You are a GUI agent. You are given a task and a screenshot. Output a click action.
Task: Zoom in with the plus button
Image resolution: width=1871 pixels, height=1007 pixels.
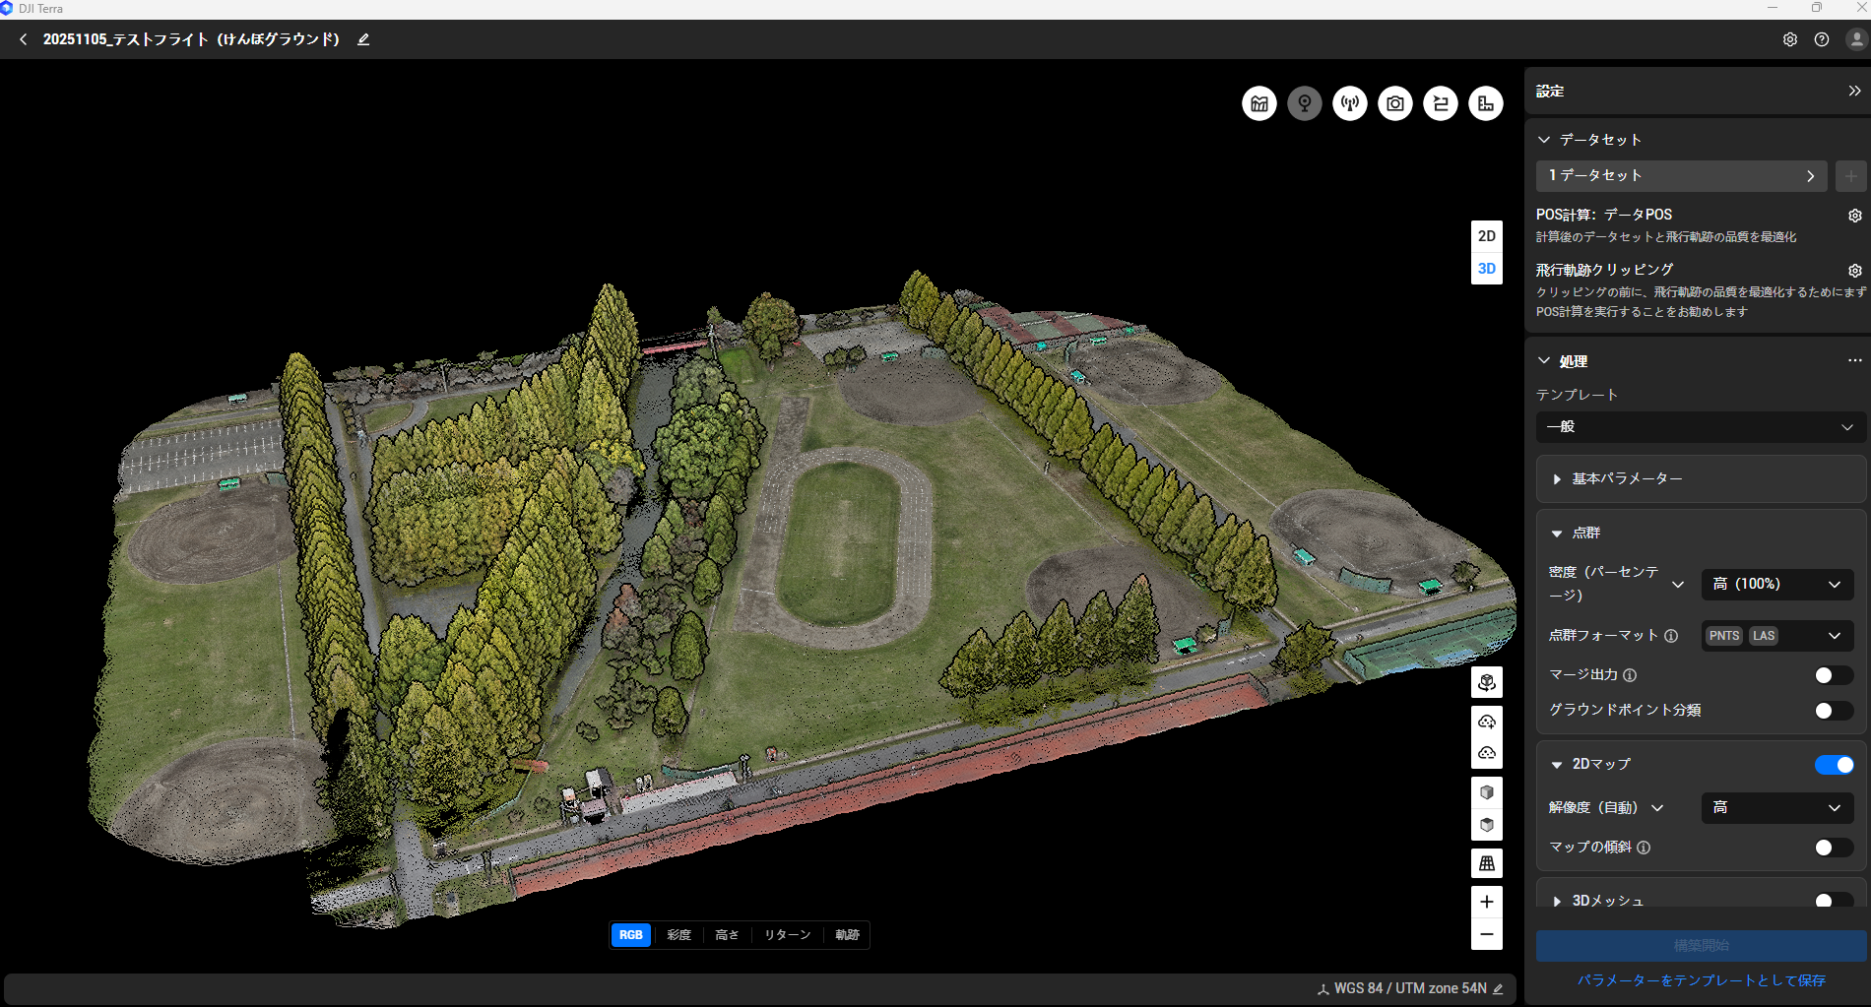click(1486, 902)
